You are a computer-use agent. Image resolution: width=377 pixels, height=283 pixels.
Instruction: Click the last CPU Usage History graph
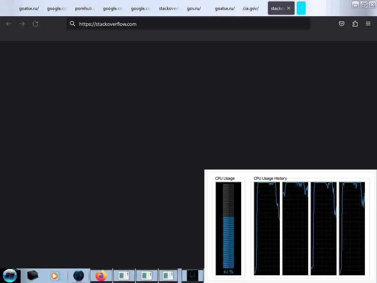coord(352,228)
